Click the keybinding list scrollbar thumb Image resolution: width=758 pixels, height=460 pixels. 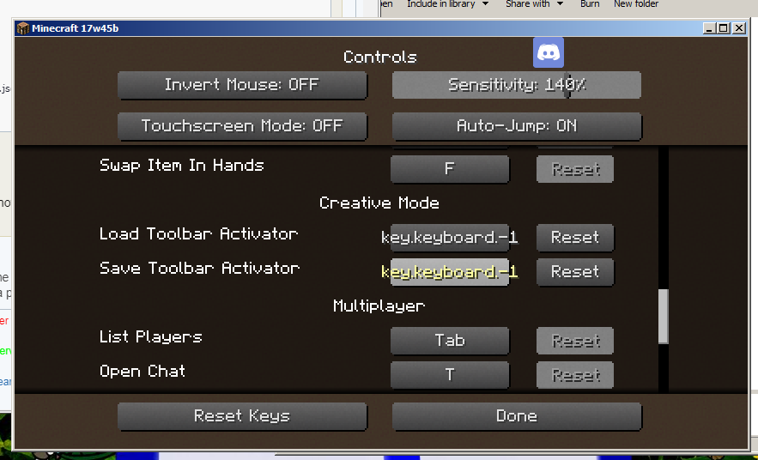point(664,317)
